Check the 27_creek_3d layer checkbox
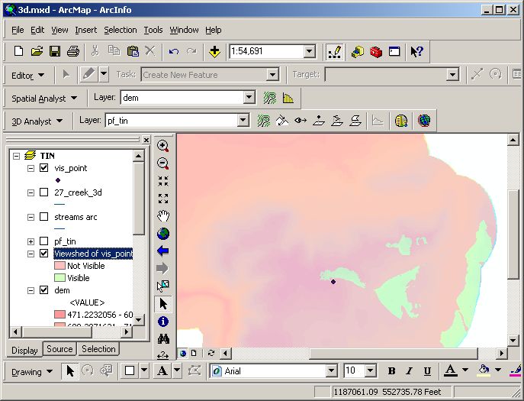Screen dimensions: 524x401 [43, 192]
